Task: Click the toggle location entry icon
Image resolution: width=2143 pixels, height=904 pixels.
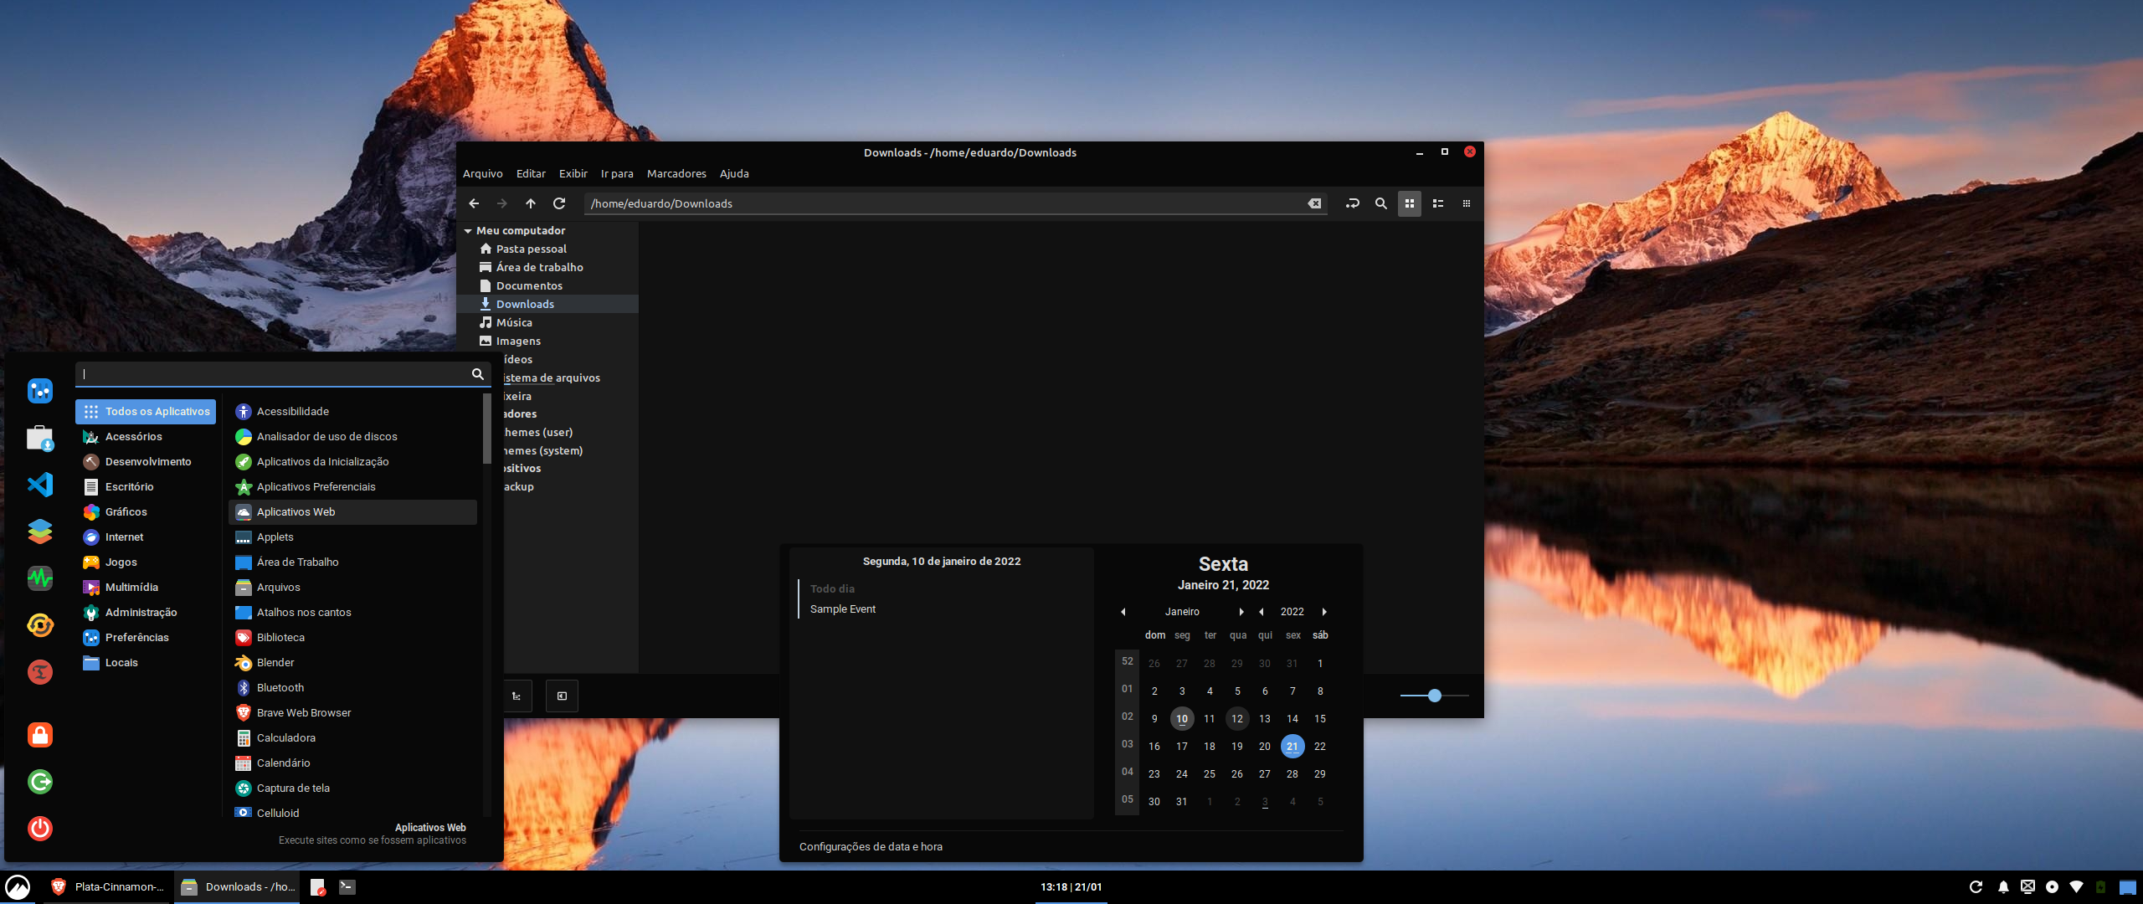Action: coord(1352,203)
